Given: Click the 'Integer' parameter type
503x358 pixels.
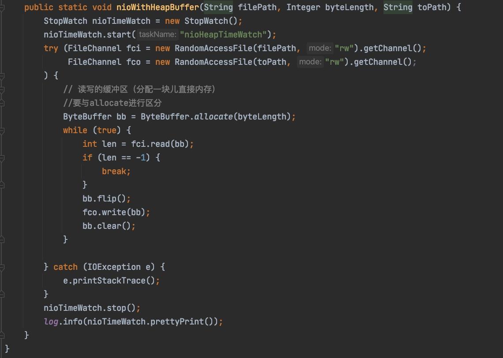Looking at the screenshot, I should click(x=303, y=7).
